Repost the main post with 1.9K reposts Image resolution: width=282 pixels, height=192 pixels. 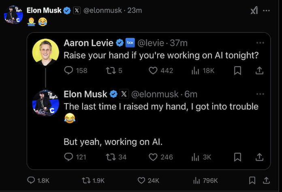(x=86, y=180)
